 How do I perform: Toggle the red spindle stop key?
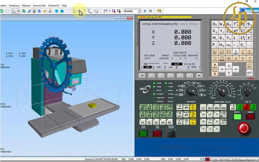pos(246,107)
